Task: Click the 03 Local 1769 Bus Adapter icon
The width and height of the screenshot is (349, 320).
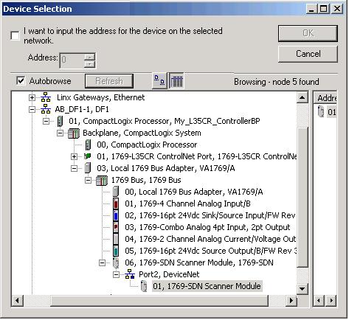Action: click(88, 168)
